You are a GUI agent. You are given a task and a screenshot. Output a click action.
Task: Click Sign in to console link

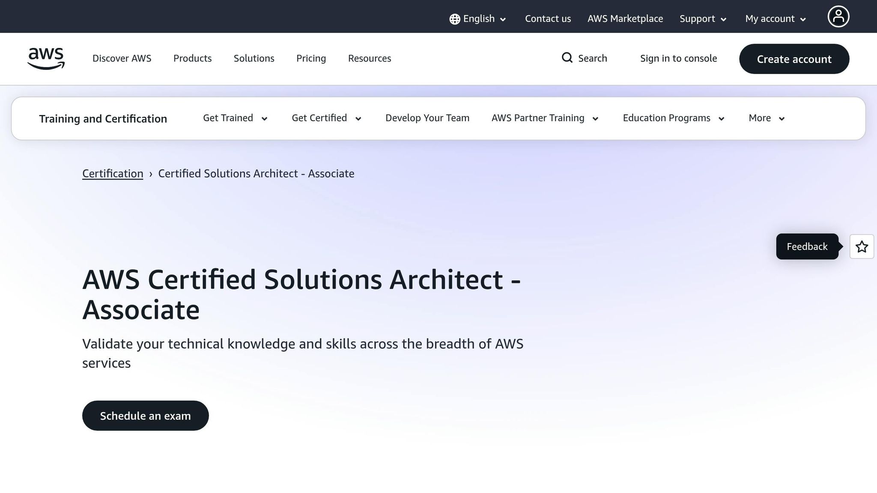(678, 58)
